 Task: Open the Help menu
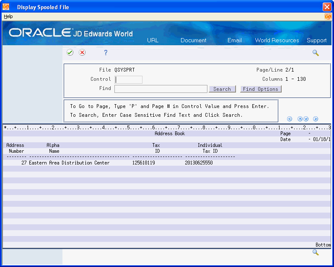tap(8, 16)
